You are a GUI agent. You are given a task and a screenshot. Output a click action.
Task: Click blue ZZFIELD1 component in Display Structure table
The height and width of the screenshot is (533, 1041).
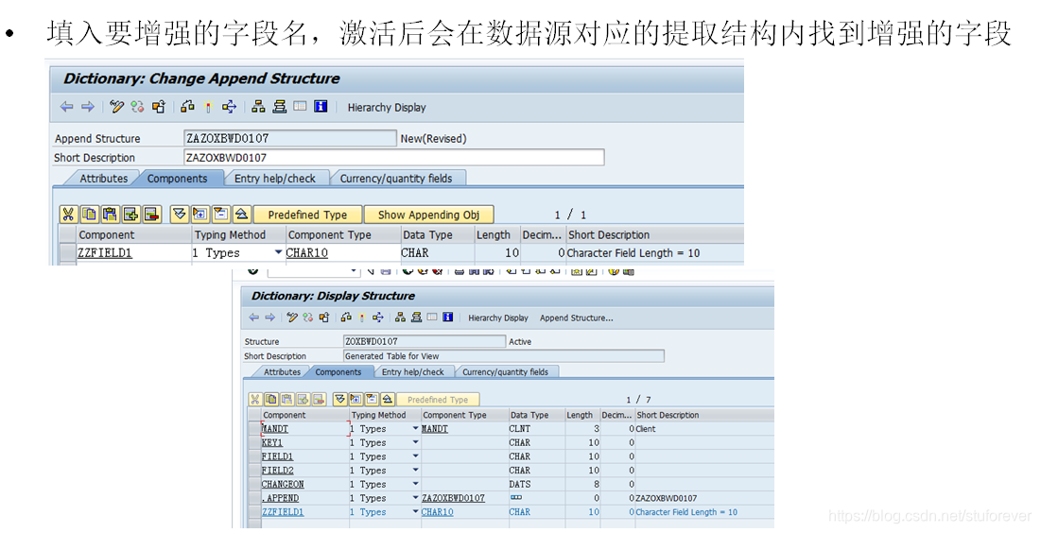click(283, 512)
